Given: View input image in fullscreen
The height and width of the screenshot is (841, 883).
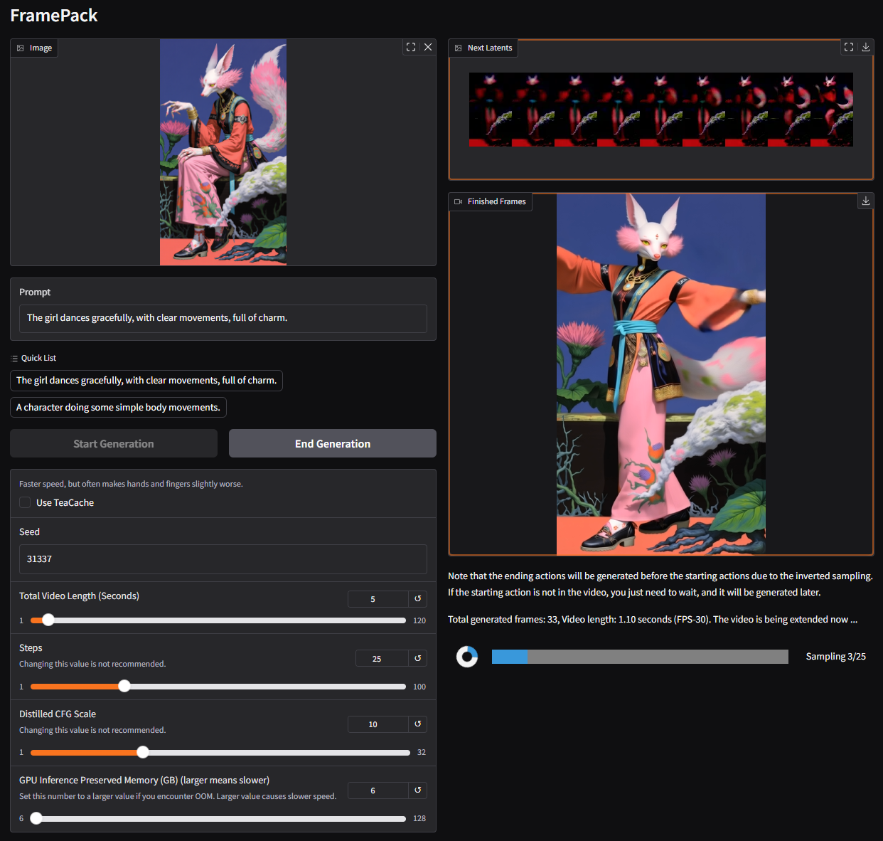Looking at the screenshot, I should [411, 47].
